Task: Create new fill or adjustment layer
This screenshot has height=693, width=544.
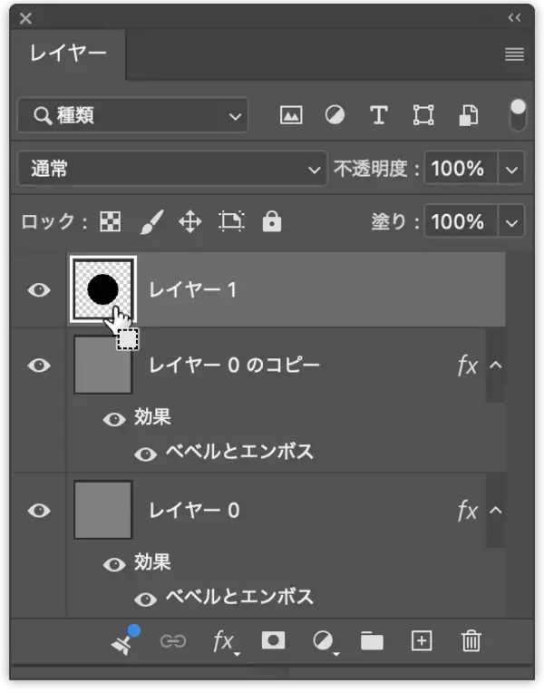Action: (325, 641)
